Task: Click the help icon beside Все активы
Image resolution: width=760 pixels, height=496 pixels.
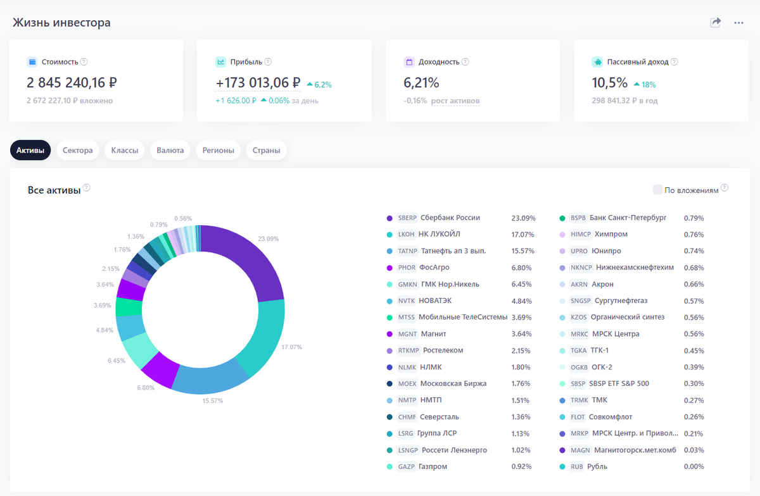Action: click(x=87, y=188)
